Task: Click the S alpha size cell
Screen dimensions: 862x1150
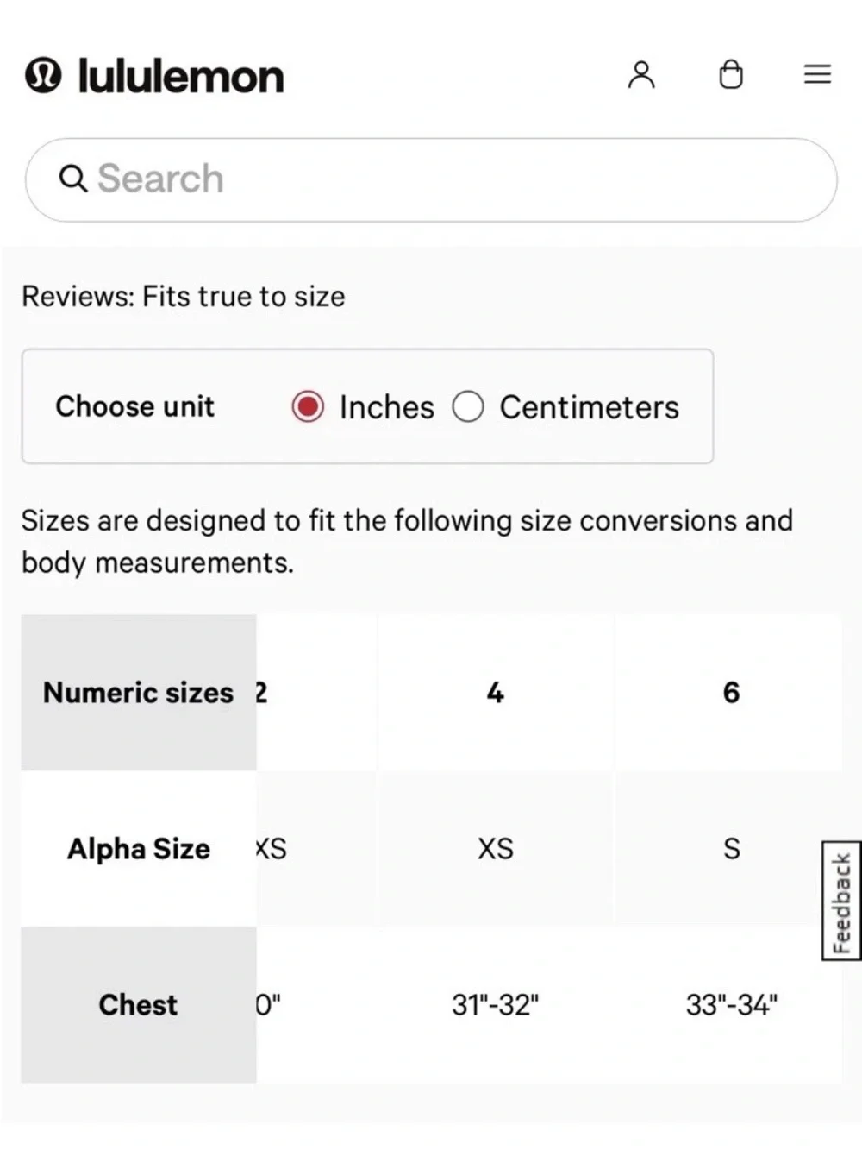Action: 731,849
